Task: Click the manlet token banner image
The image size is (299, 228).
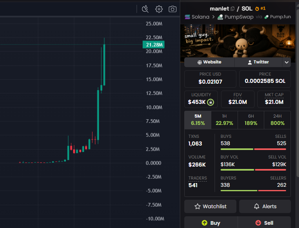Action: [x=238, y=41]
